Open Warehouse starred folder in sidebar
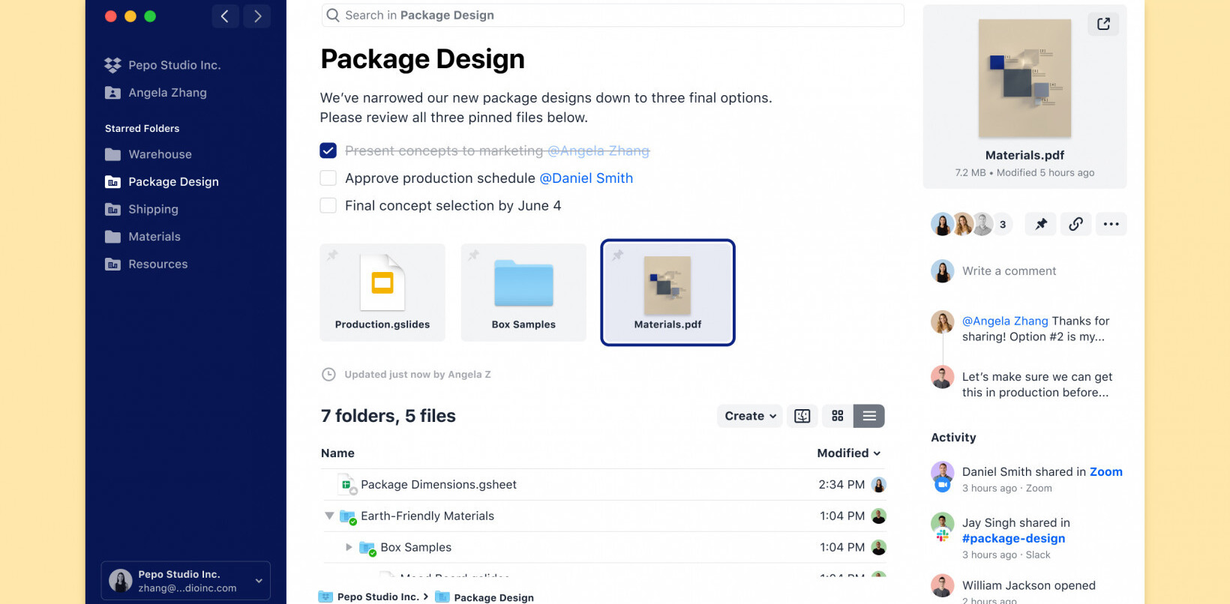The width and height of the screenshot is (1230, 604). [x=160, y=154]
